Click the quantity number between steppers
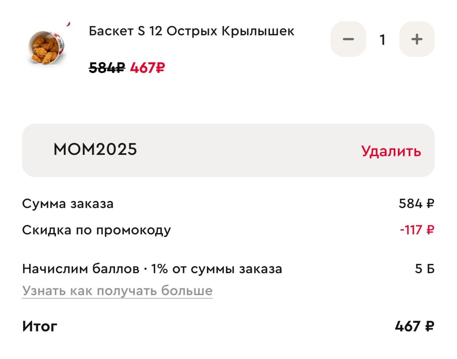 (382, 40)
